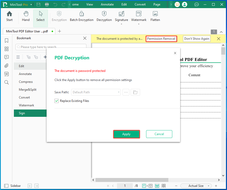This screenshot has height=190, width=227.
Task: Open the Page menu tab
Action: (x=157, y=4)
